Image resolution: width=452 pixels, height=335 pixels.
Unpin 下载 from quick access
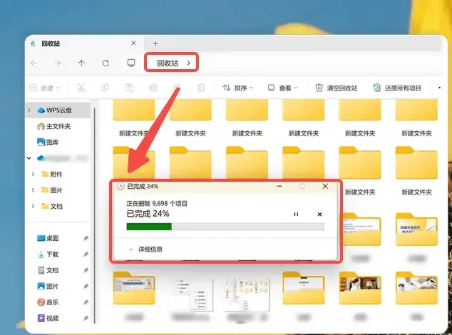click(86, 254)
